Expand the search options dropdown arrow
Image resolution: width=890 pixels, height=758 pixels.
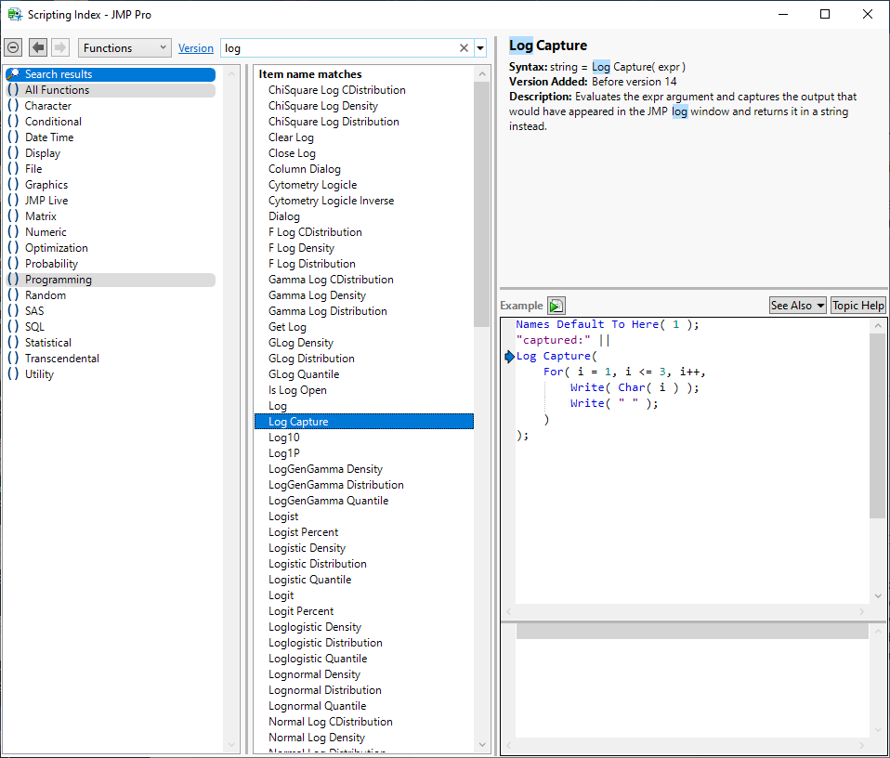coord(480,48)
